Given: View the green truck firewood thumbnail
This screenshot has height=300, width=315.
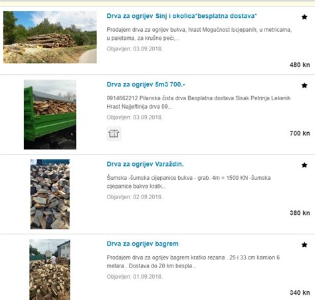Looking at the screenshot, I should click(x=50, y=115).
